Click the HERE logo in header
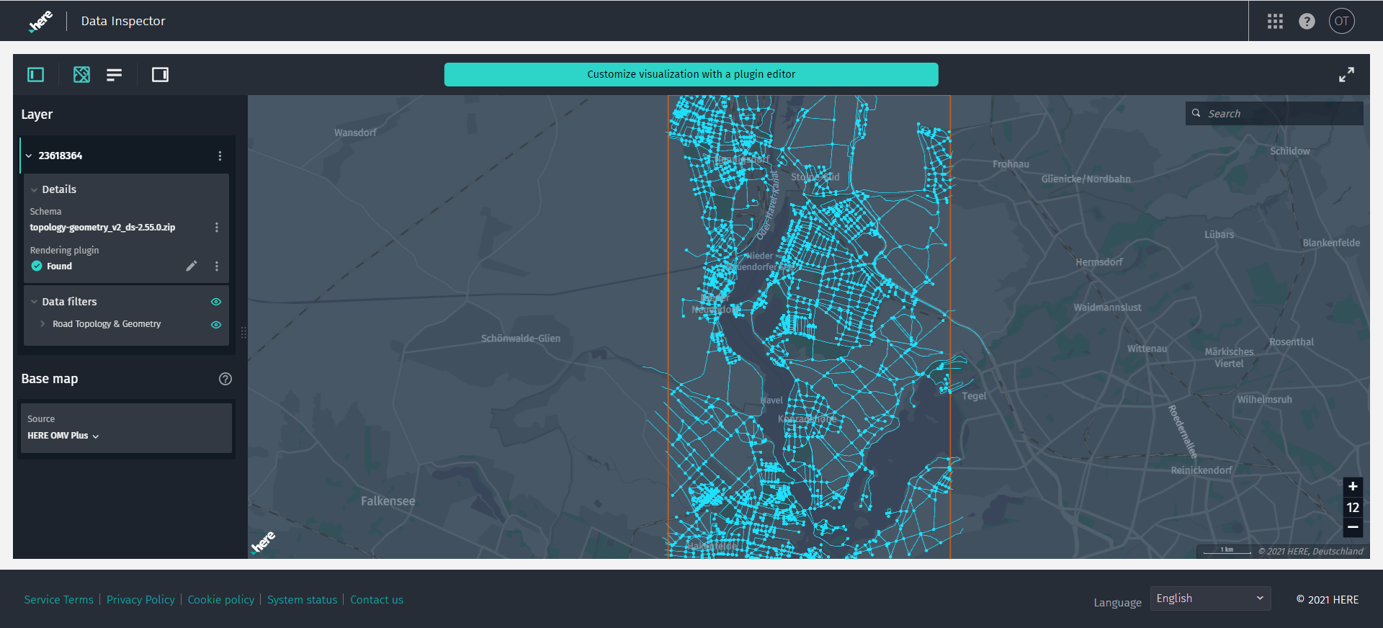The image size is (1383, 628). (x=40, y=21)
